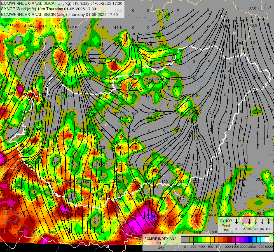The image size is (274, 252).
Task: Click station value 79.8
Action: point(257,111)
